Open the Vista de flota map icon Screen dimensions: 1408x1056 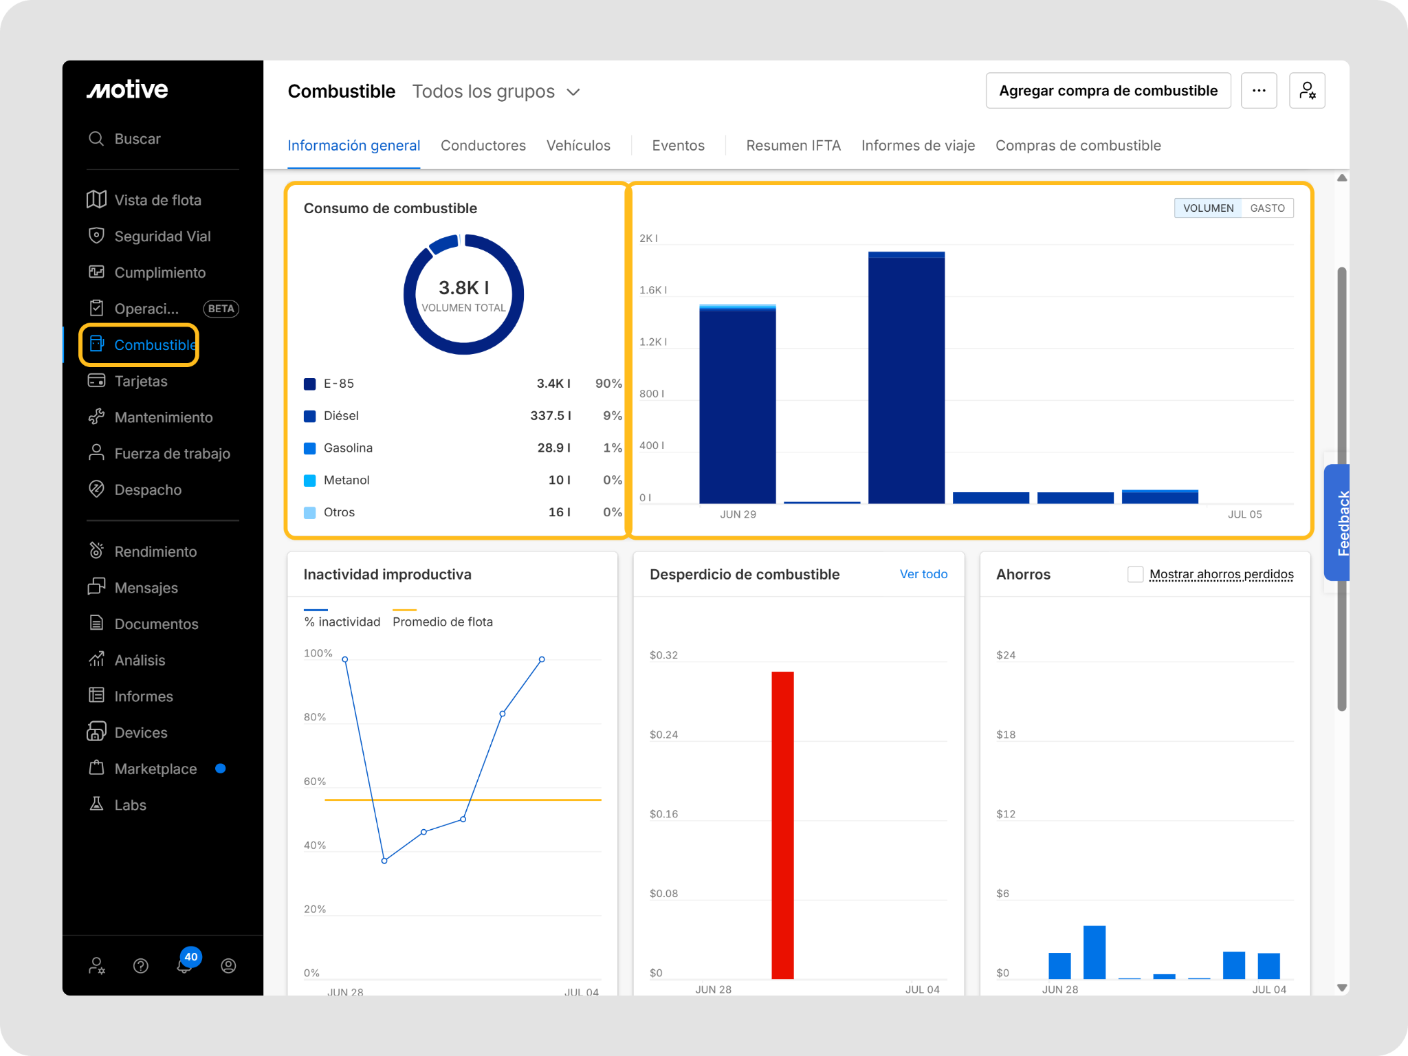click(97, 199)
